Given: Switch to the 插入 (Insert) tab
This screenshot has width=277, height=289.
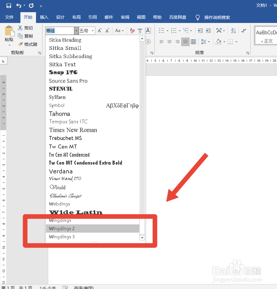Looking at the screenshot, I should point(44,17).
